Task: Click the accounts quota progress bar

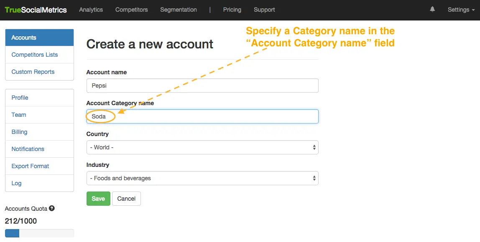Action: click(x=39, y=233)
